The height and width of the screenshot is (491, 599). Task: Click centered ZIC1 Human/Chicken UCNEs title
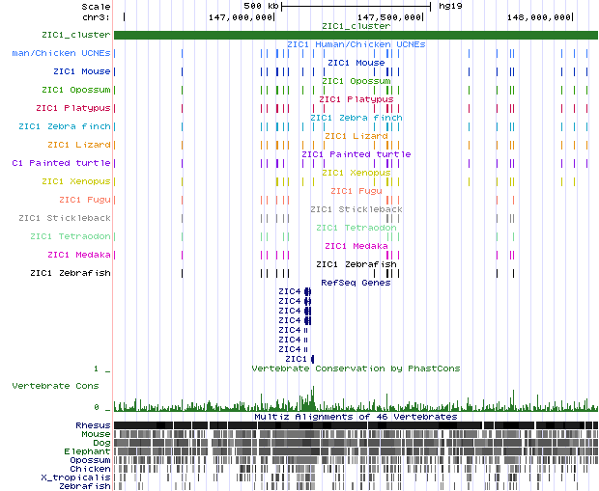356,44
